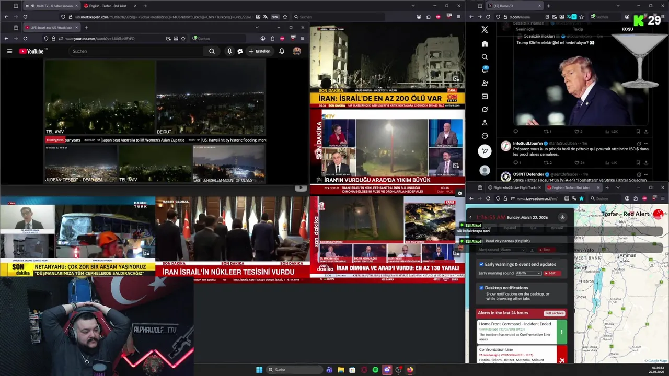669x376 pixels.
Task: Go to X Home icon in sidebar
Action: click(x=485, y=44)
